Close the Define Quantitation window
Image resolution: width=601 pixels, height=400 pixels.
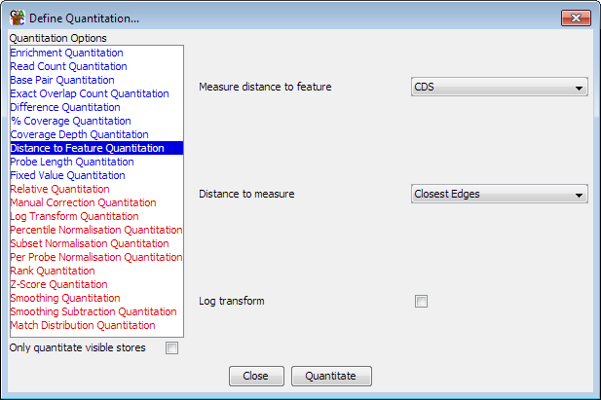point(576,18)
